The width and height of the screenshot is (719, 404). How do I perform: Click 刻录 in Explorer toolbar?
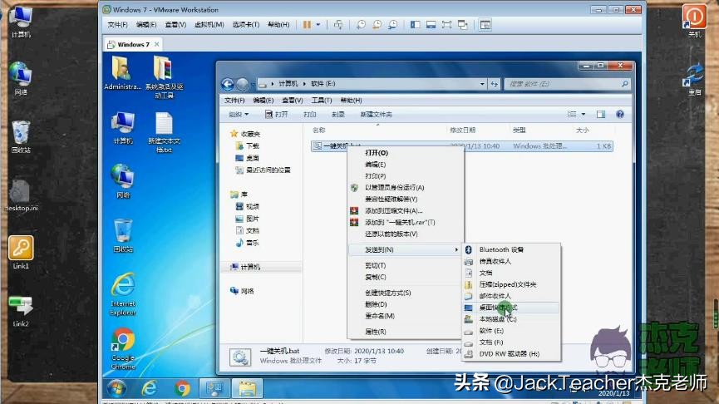[338, 115]
